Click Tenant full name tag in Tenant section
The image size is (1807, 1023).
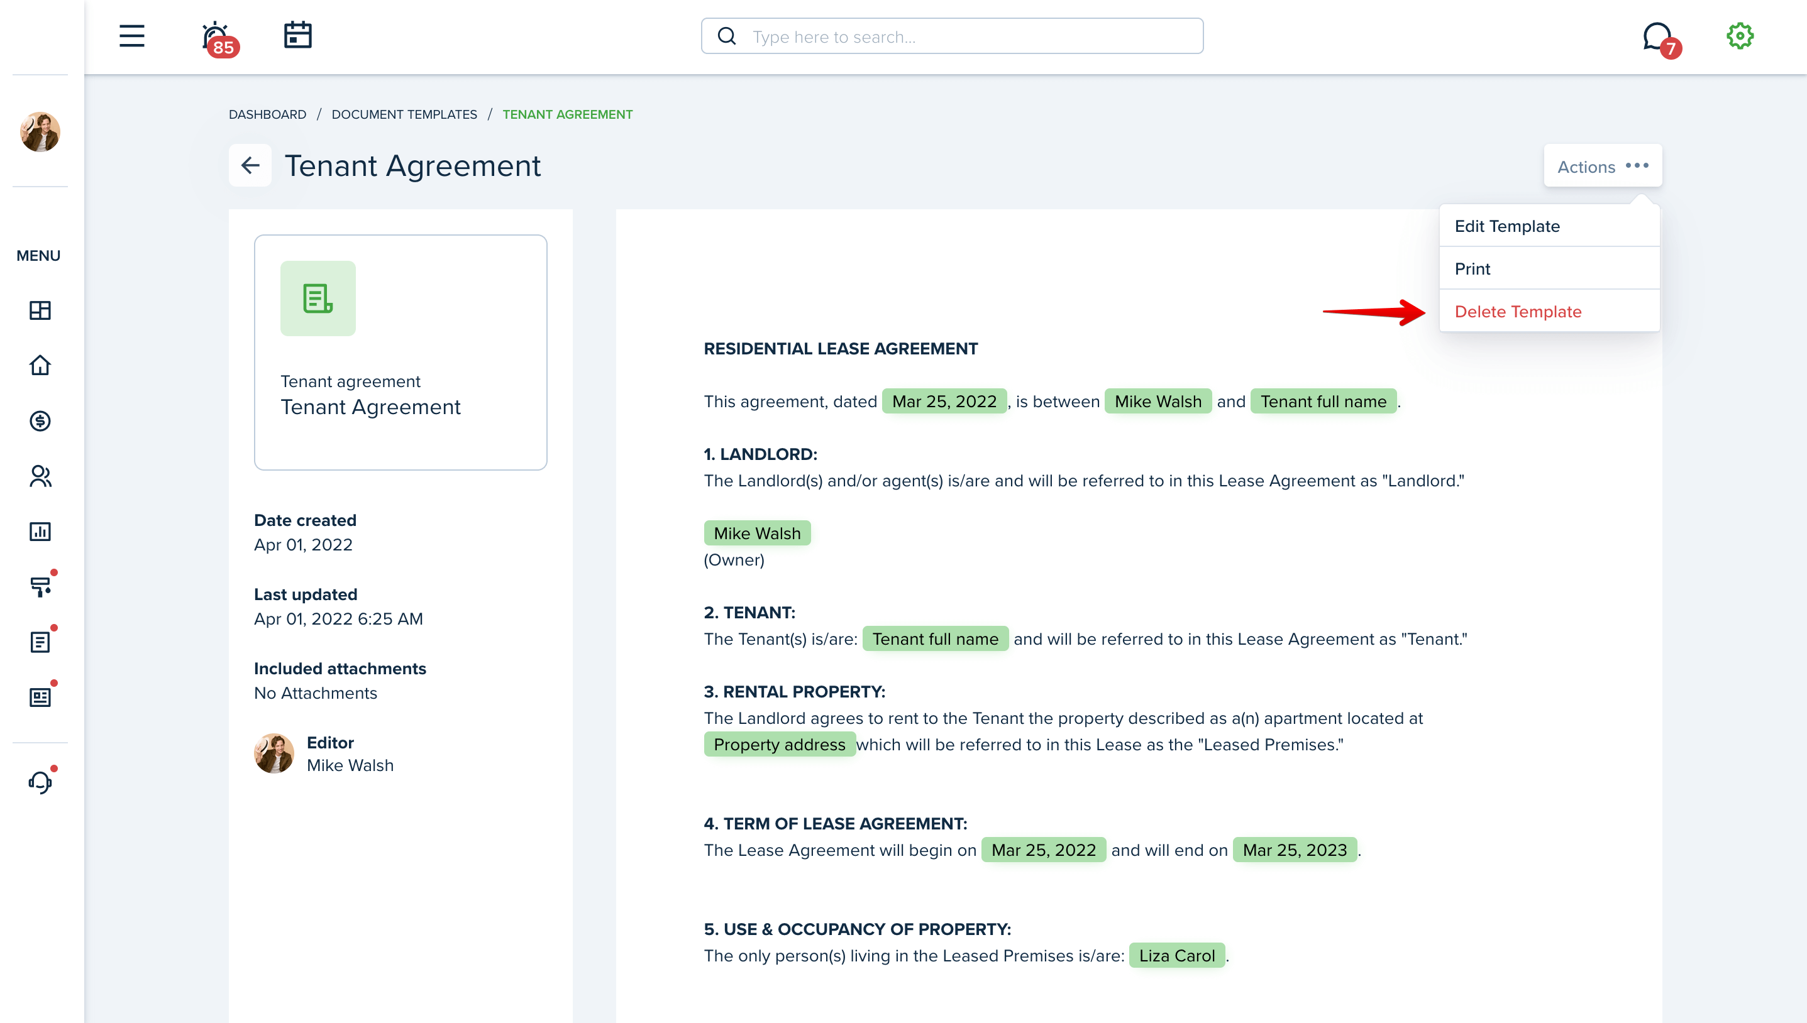(935, 638)
